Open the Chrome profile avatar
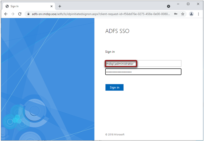The image size is (204, 141). coord(191,14)
